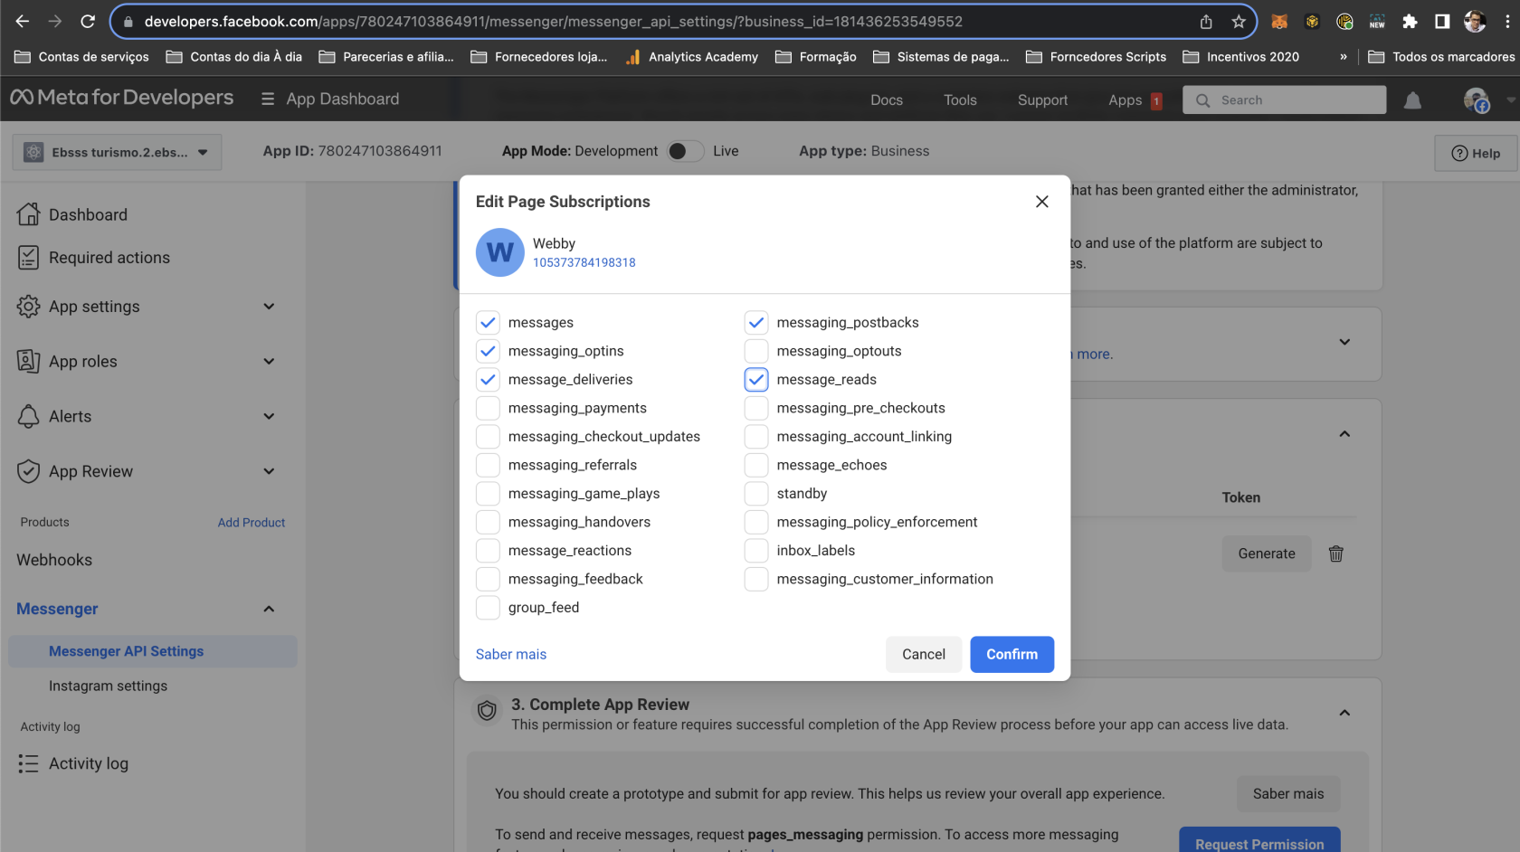Click the App roles badge icon
The image size is (1520, 852).
(x=28, y=361)
